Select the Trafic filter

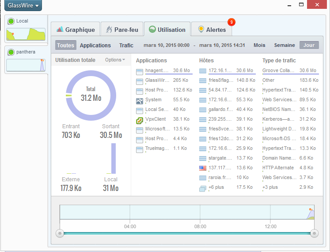(x=126, y=45)
